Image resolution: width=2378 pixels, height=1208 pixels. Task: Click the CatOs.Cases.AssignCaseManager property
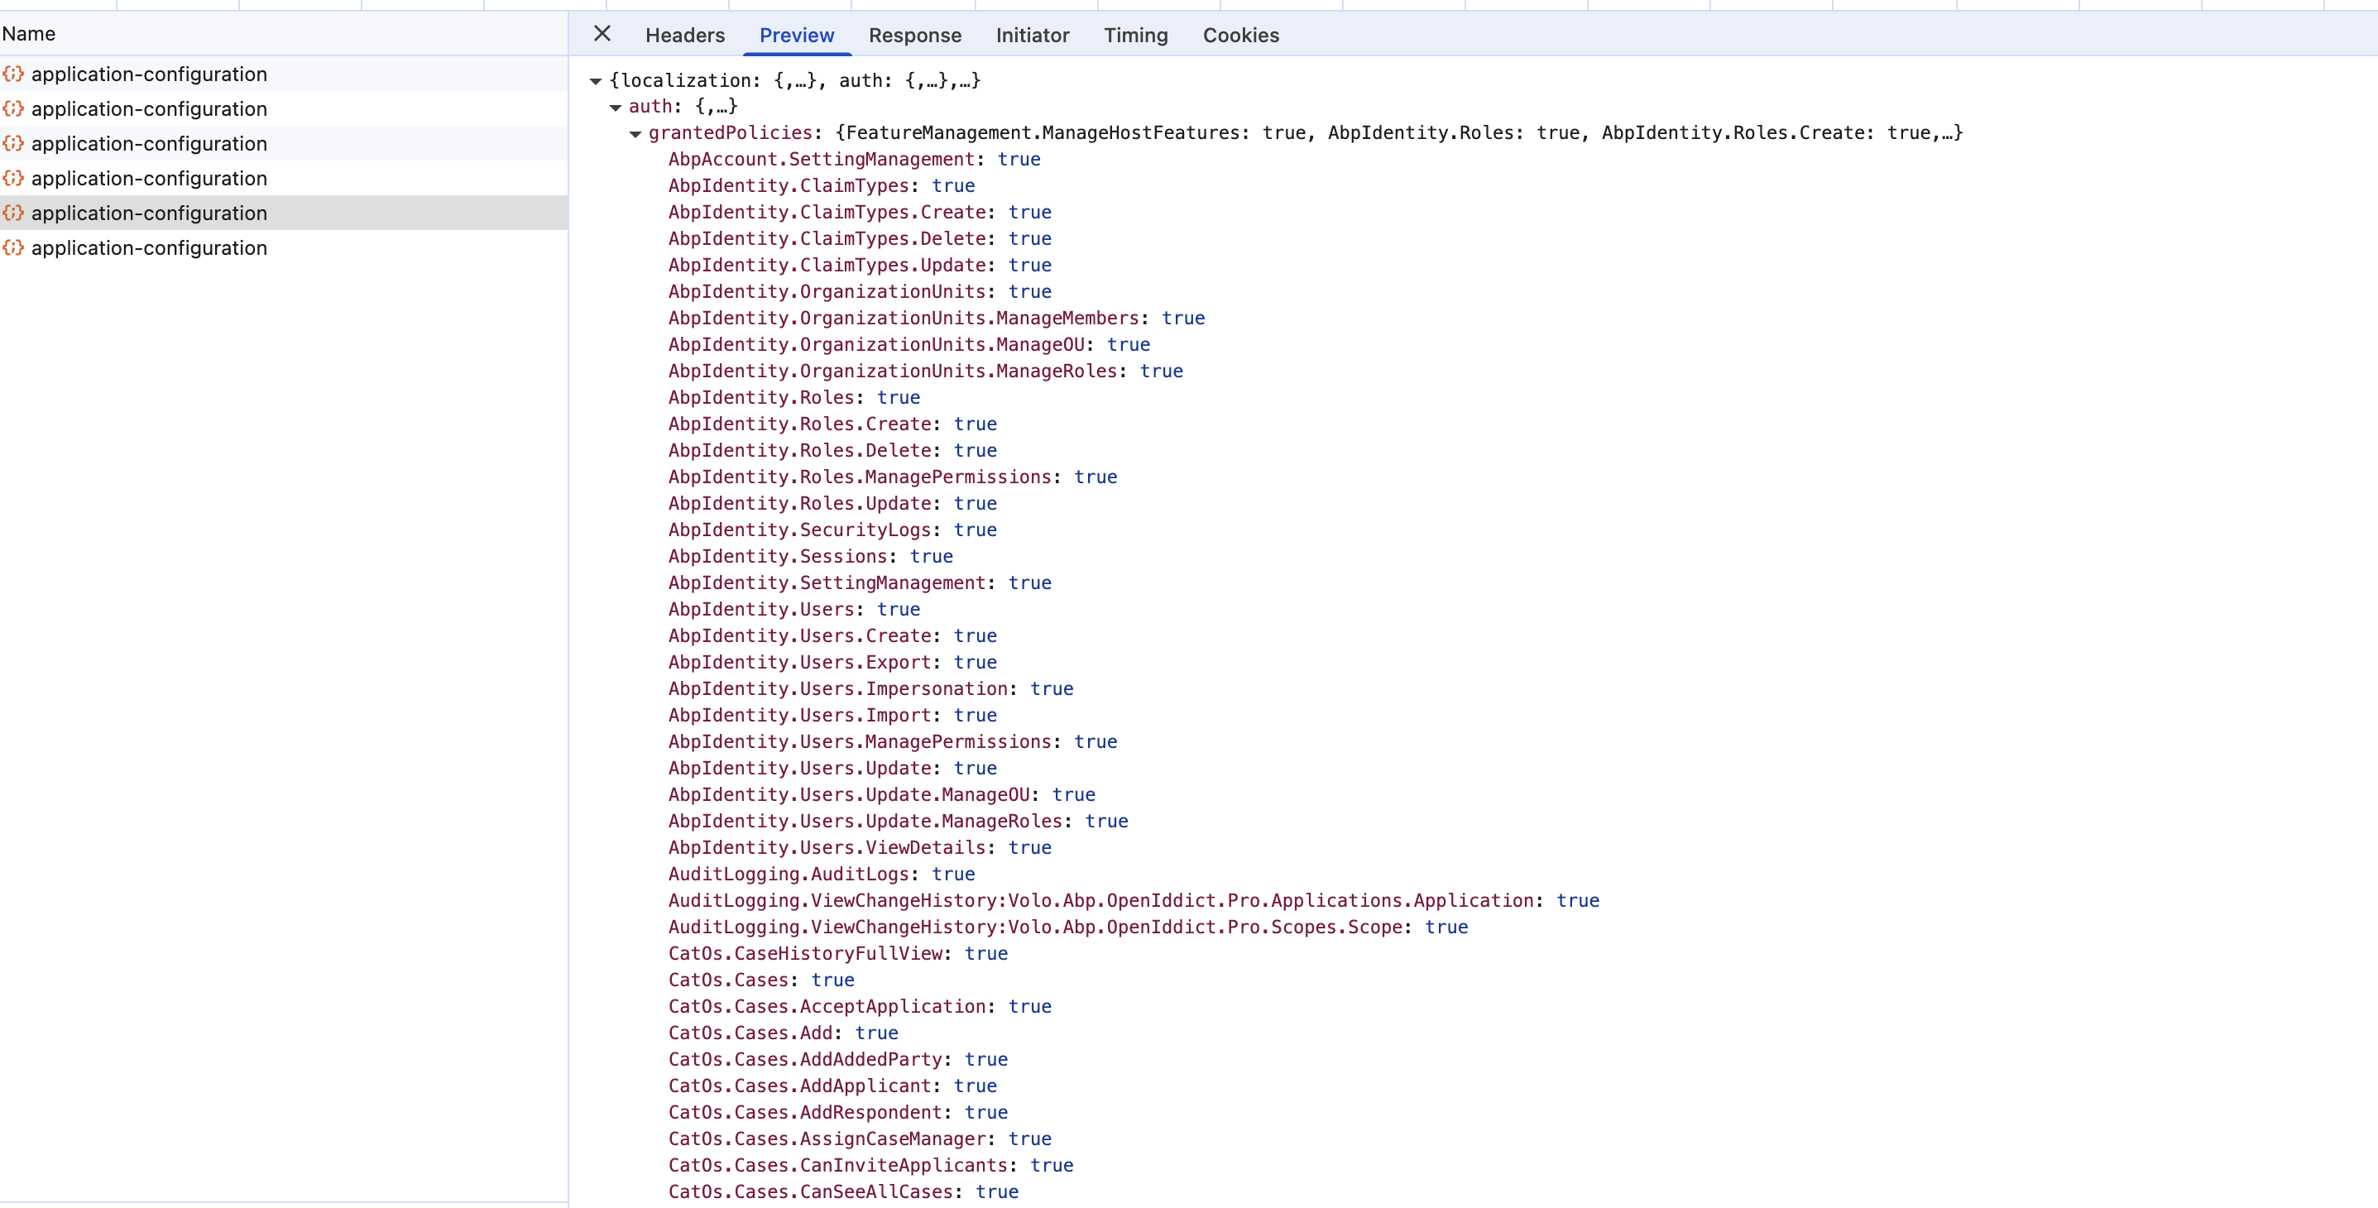click(827, 1138)
